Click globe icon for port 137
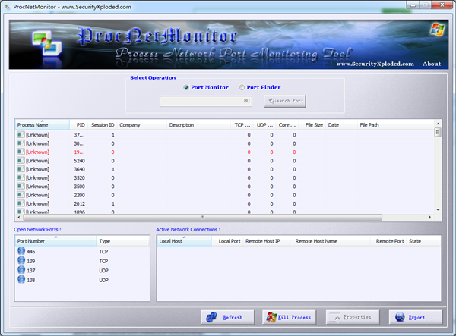Screen dimensions: 456x336 (21, 270)
